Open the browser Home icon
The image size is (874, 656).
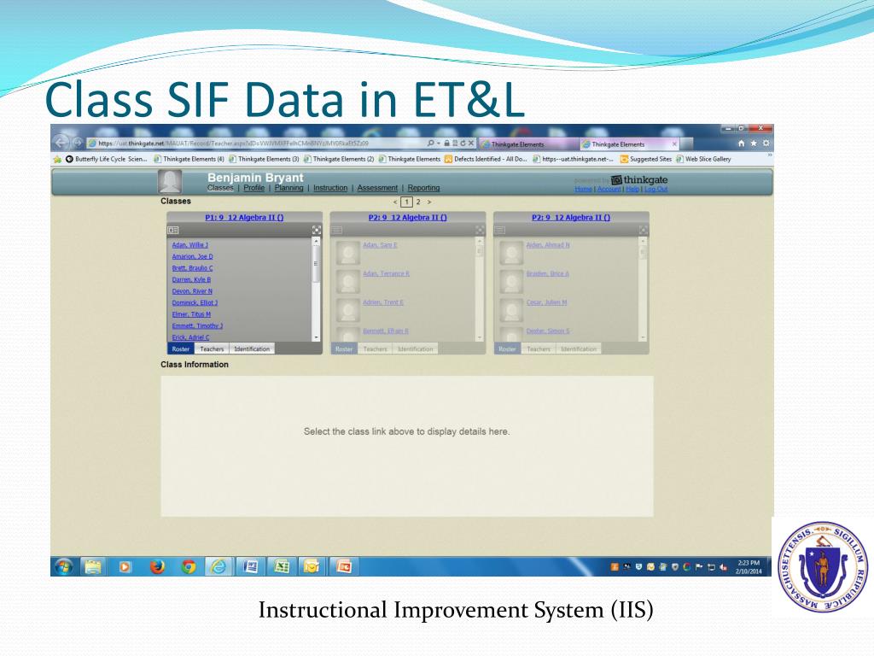(741, 143)
